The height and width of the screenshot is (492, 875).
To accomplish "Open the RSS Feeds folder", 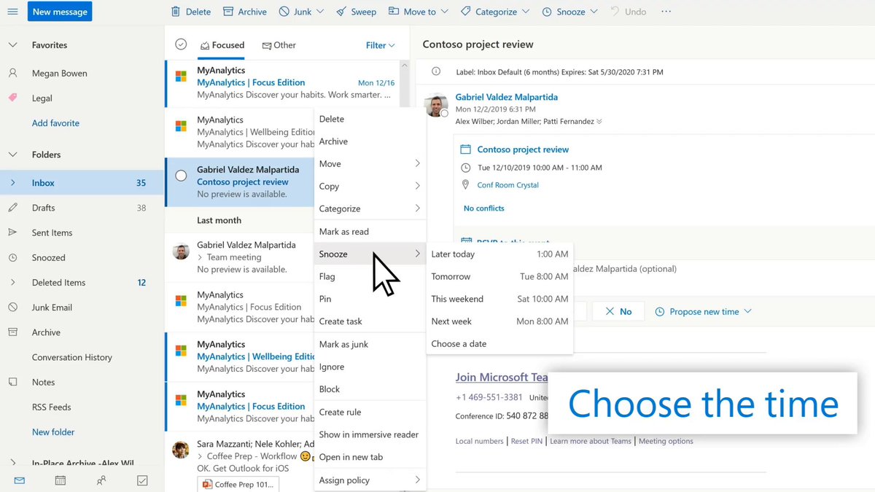I will (x=52, y=407).
